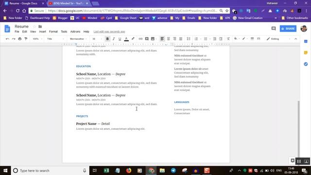Open the Add-ons menu

click(75, 32)
